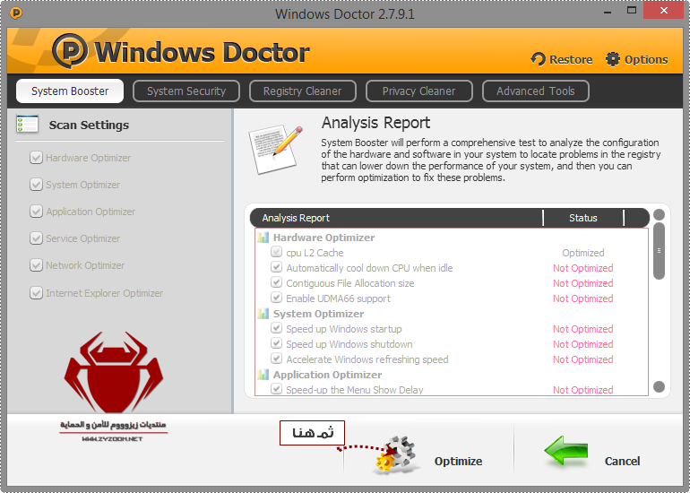
Task: Open Options via the gear icon
Action: pos(613,59)
